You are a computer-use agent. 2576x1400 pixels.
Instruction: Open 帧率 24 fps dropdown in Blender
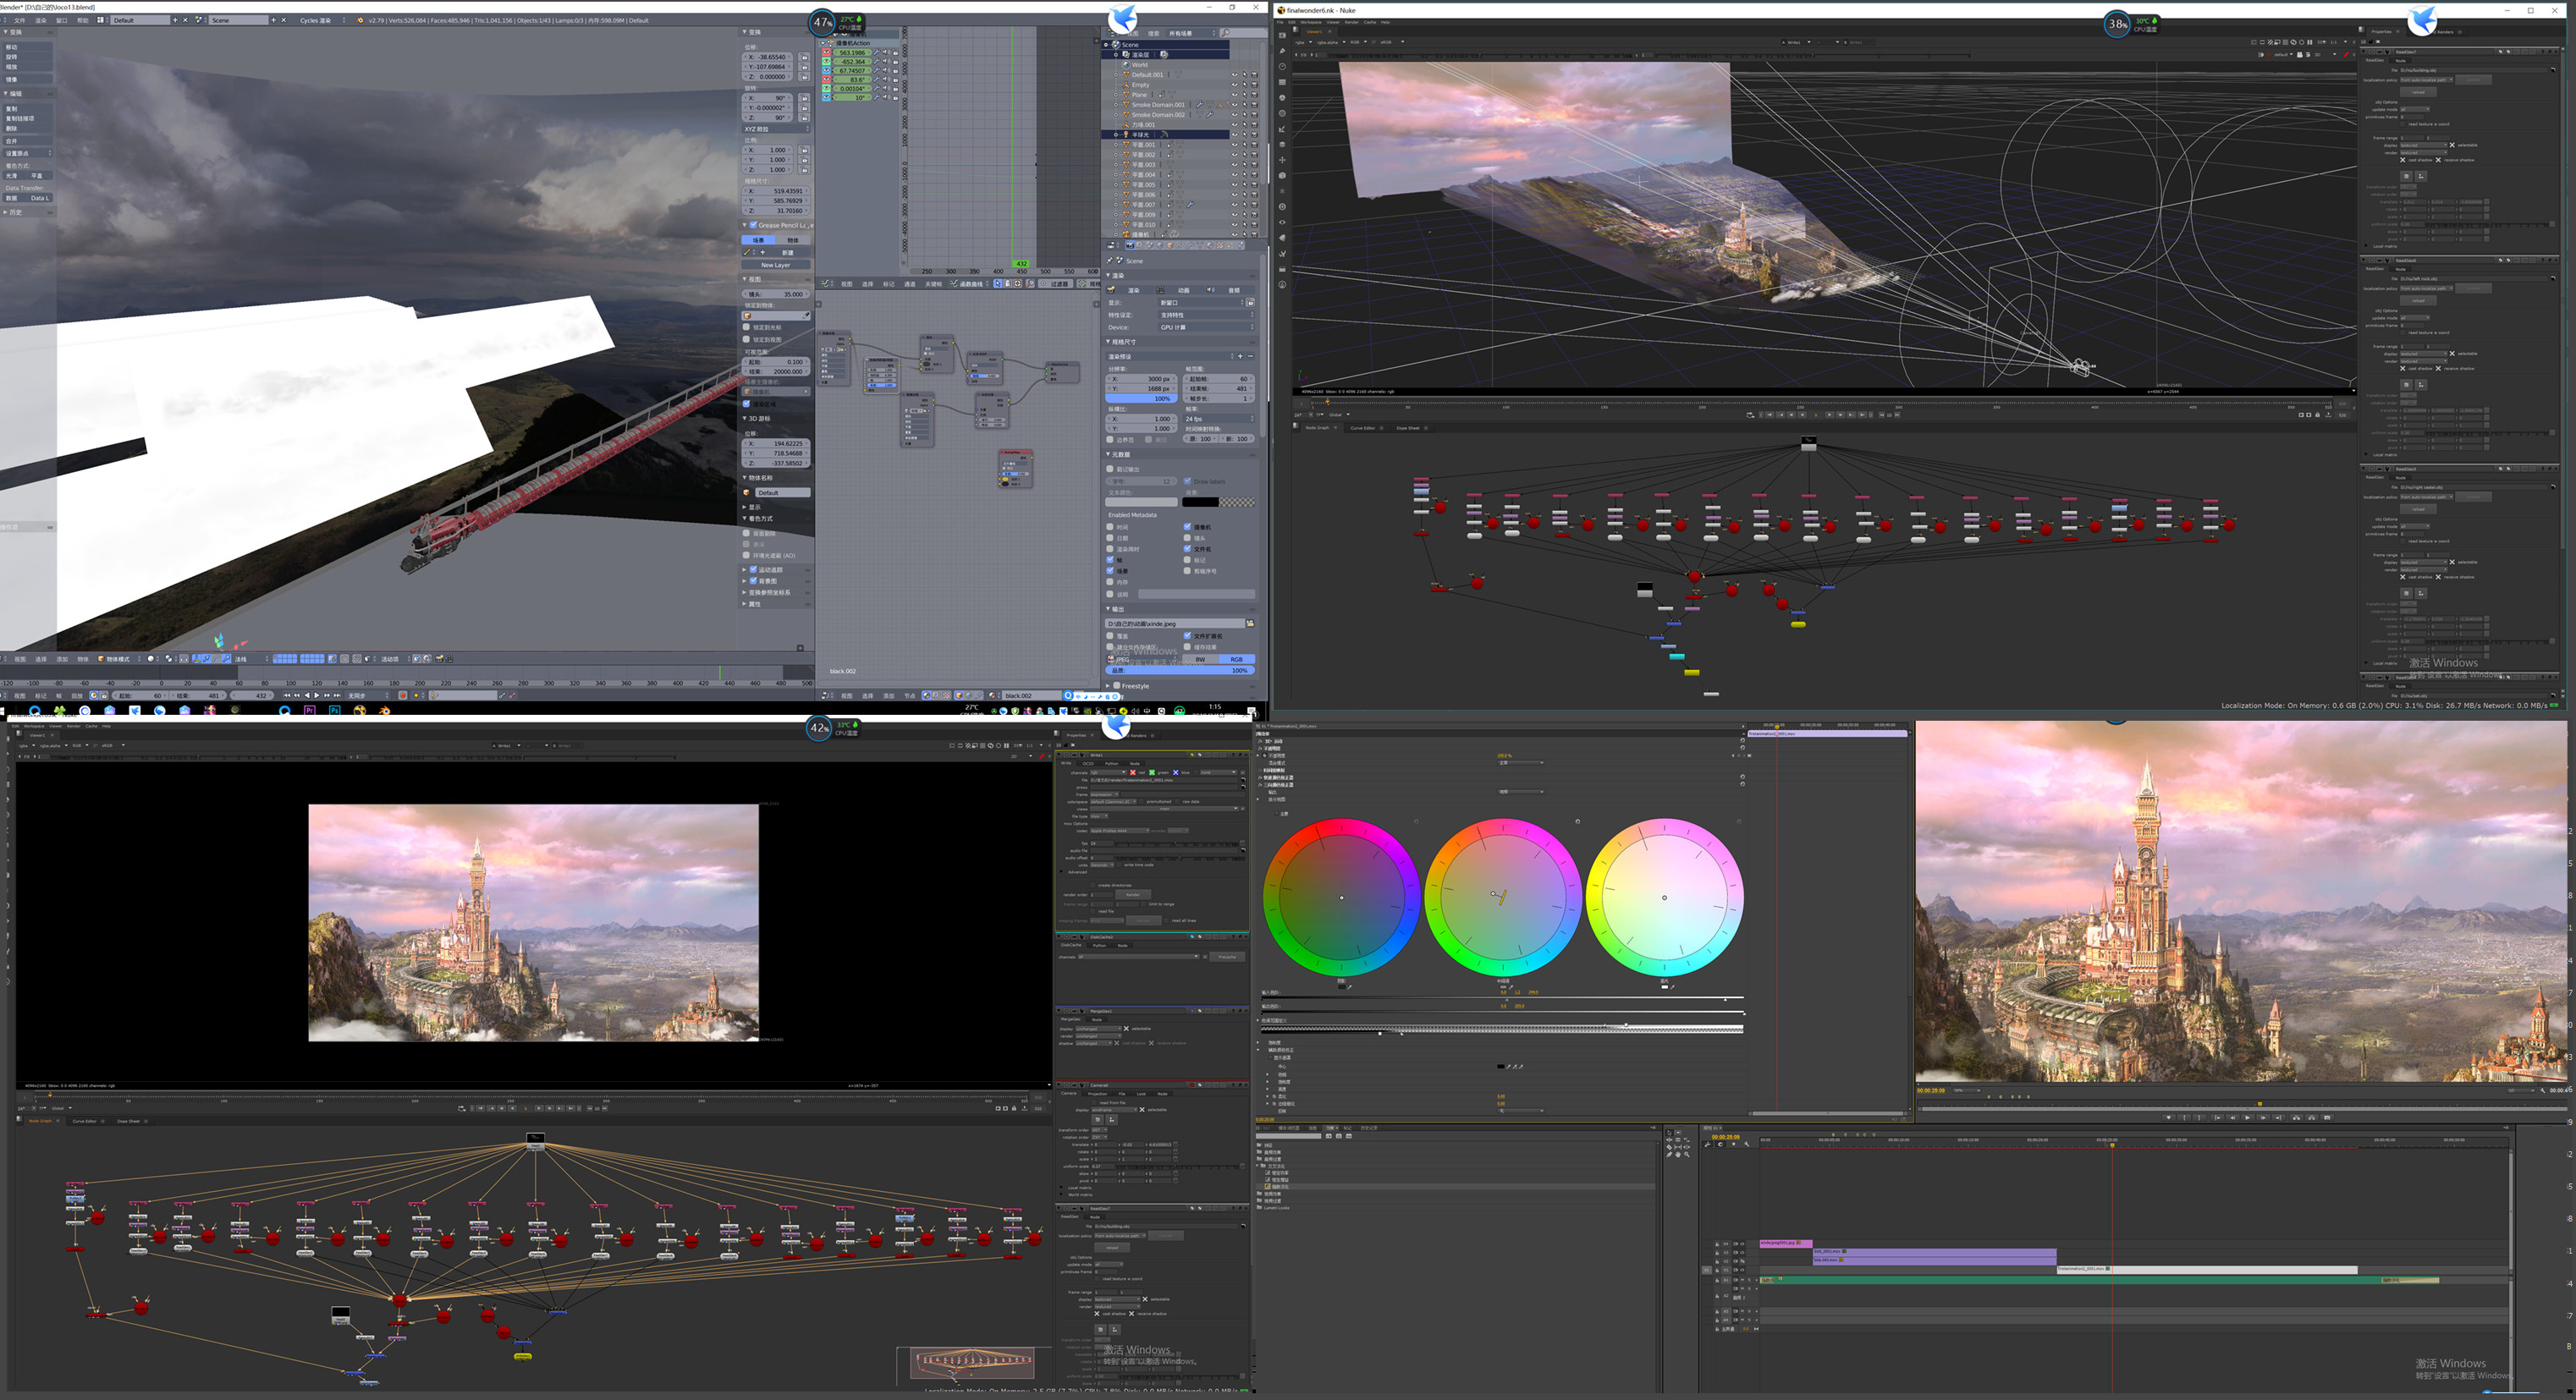[x=1219, y=419]
